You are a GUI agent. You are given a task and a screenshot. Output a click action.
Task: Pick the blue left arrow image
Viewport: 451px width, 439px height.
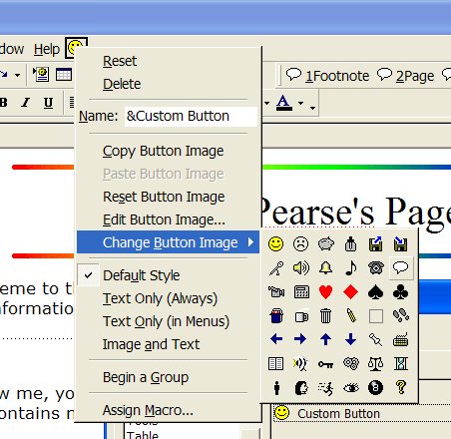275,339
